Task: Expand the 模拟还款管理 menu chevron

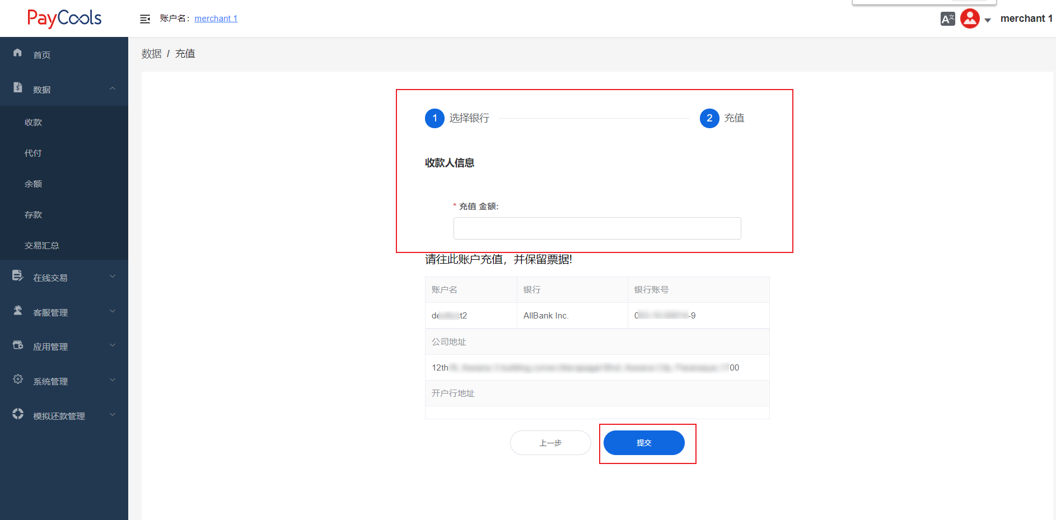Action: [113, 415]
